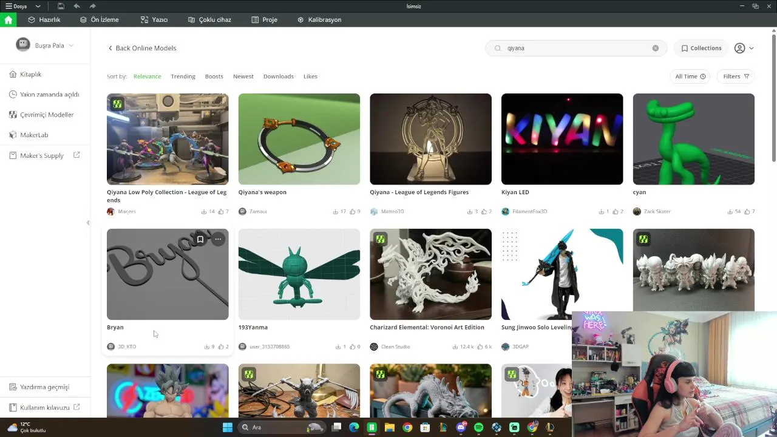
Task: Open the Çoklu cihaz tab
Action: click(x=209, y=19)
